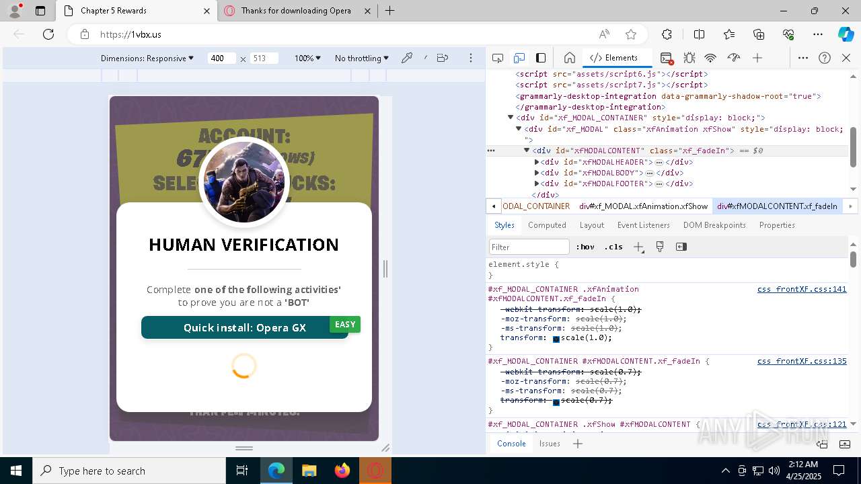The image size is (861, 484).
Task: Toggle computed styles sidebar icon
Action: [x=681, y=247]
